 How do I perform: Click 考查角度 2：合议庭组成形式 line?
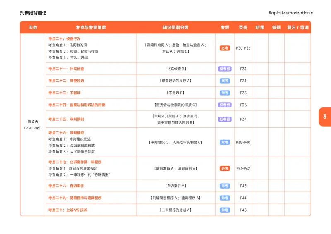[72, 146]
